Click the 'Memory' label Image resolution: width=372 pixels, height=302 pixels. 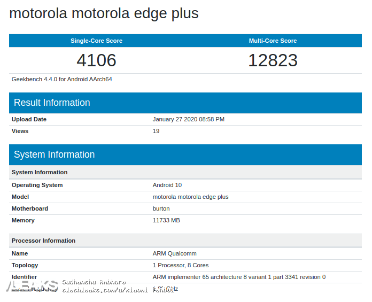click(x=23, y=220)
